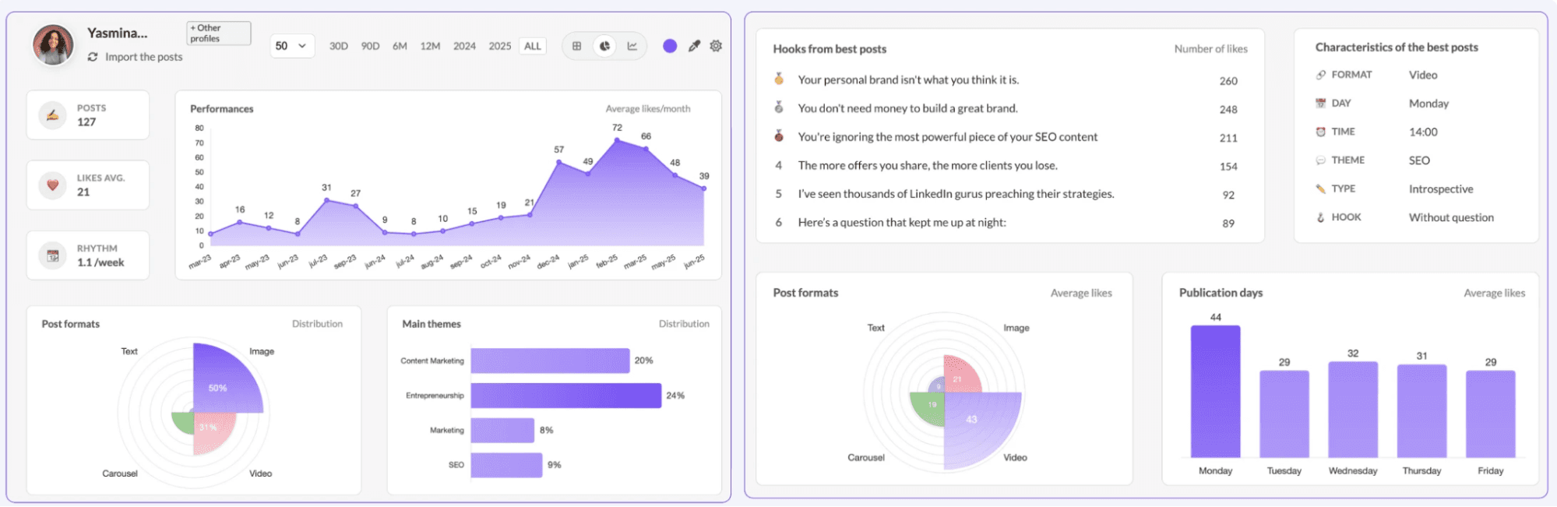1557x507 pixels.
Task: Filter by year 2025
Action: pyautogui.click(x=500, y=46)
